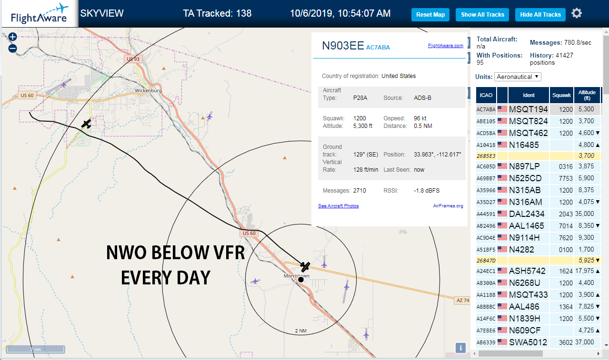This screenshot has height=360, width=609.
Task: Select the AAL486 aircraft row
Action: point(539,306)
